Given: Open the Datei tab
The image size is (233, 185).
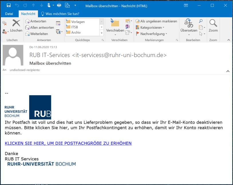Looking at the screenshot, I should (x=9, y=14).
